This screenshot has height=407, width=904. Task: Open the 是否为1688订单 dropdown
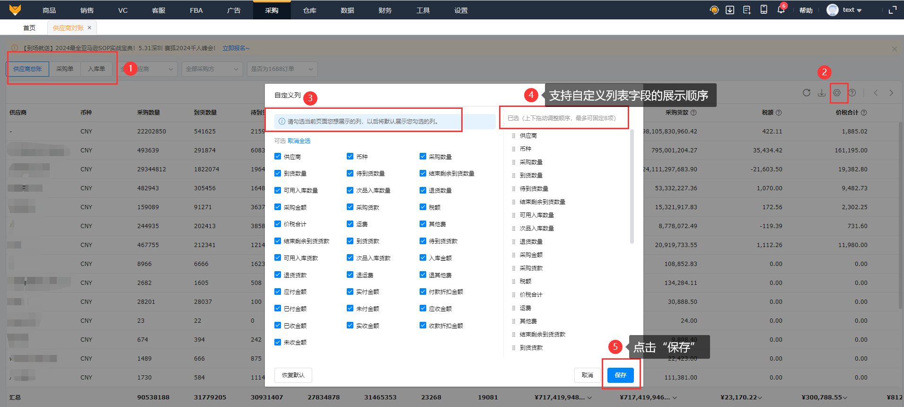[x=282, y=69]
